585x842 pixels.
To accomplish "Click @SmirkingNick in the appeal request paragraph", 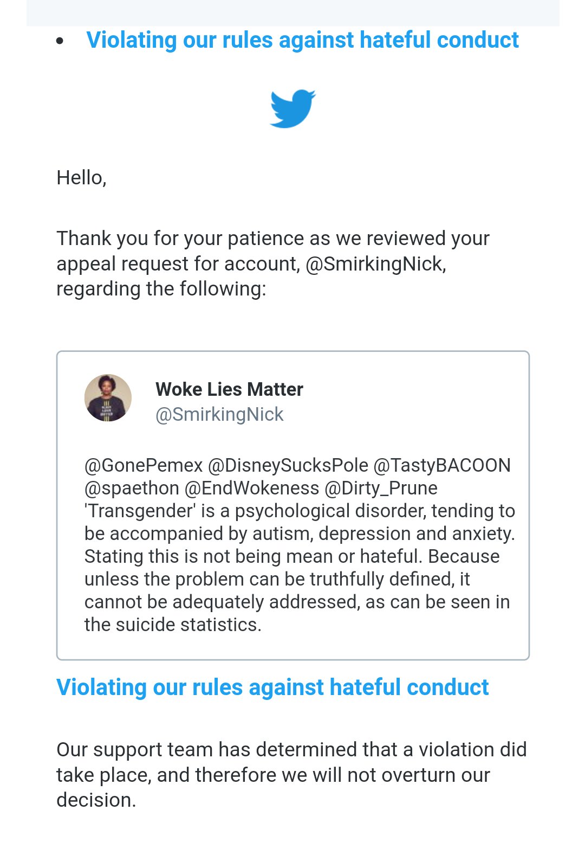I will [375, 264].
